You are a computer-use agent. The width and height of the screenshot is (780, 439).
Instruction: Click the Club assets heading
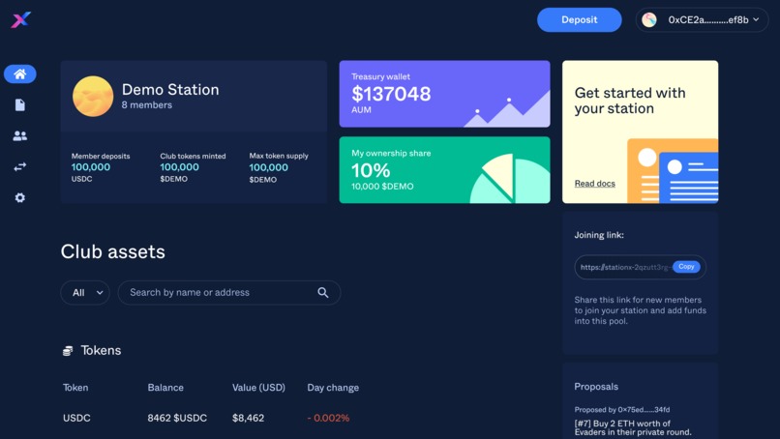113,251
